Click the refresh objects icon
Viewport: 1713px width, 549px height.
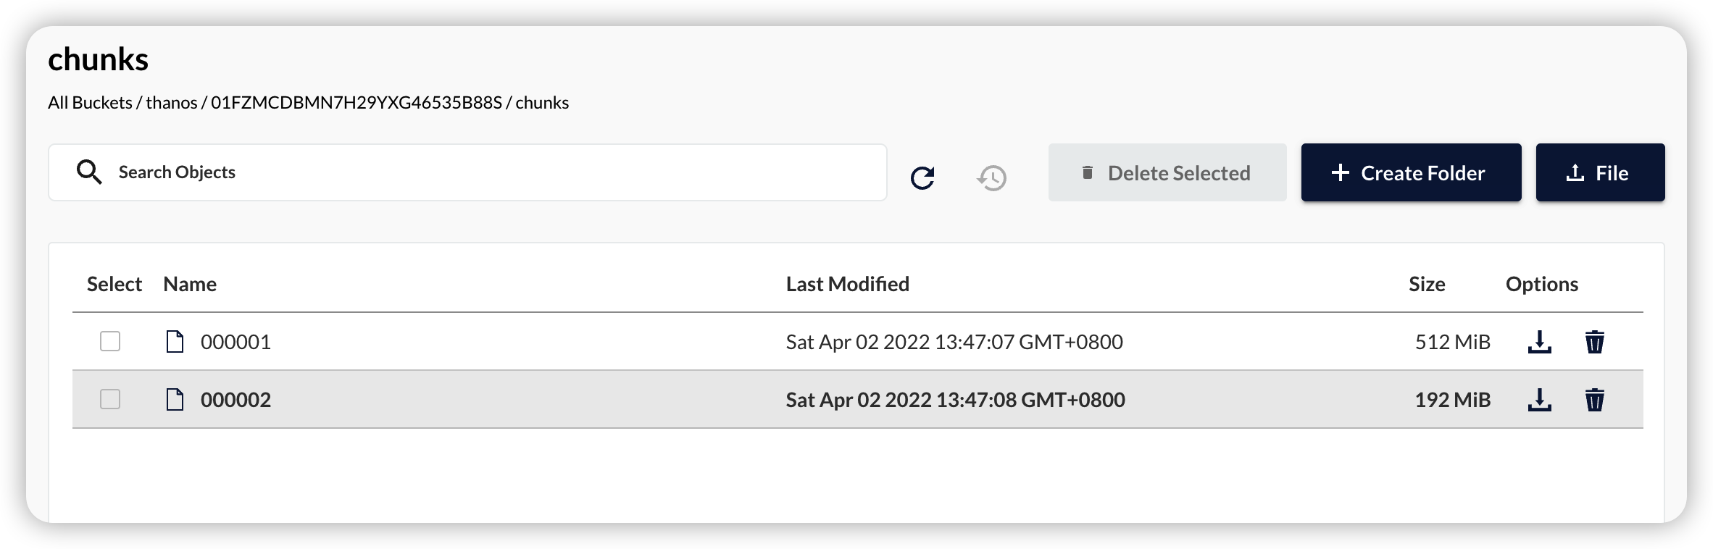click(922, 177)
